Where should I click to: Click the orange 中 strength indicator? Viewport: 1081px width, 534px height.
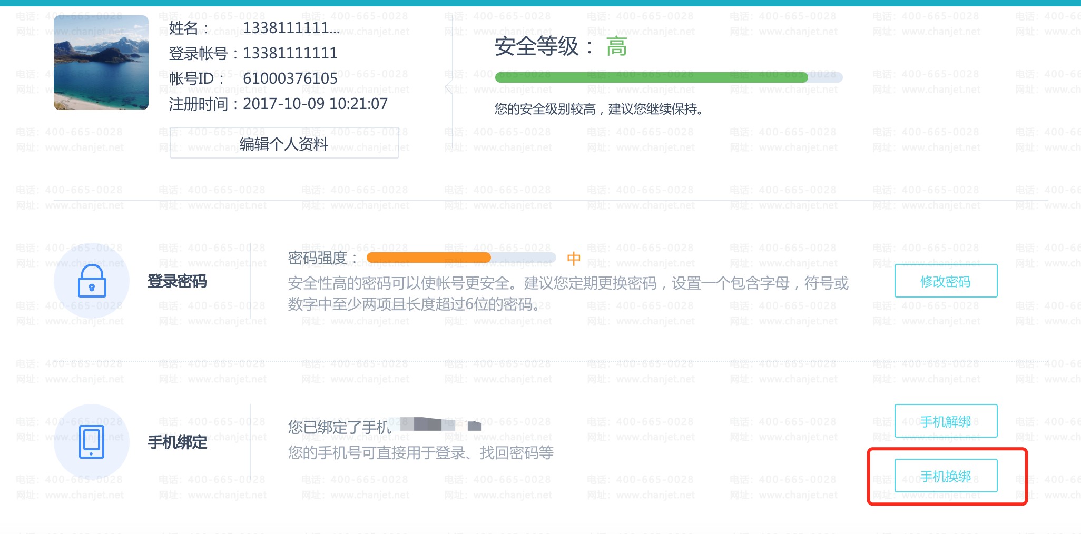point(574,258)
